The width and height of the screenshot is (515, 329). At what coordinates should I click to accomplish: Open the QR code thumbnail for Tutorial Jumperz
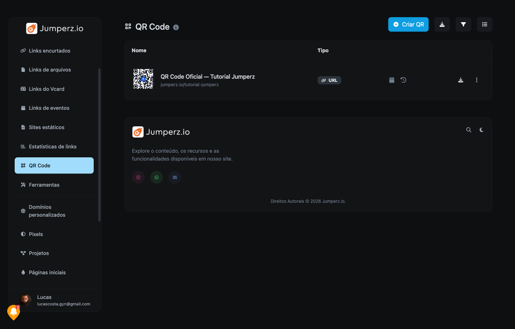143,79
